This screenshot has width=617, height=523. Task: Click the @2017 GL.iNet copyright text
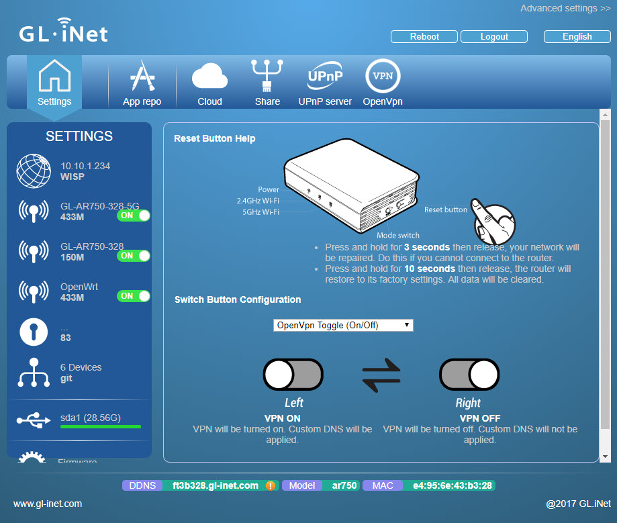point(578,504)
